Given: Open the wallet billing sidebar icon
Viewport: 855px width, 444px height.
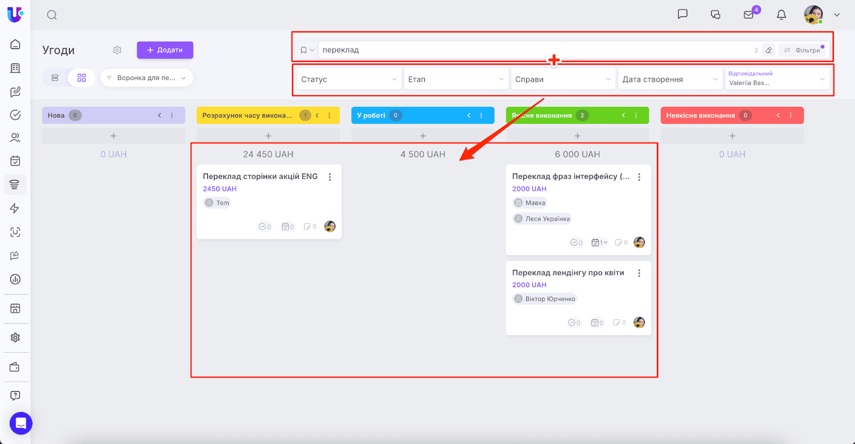Looking at the screenshot, I should [15, 367].
